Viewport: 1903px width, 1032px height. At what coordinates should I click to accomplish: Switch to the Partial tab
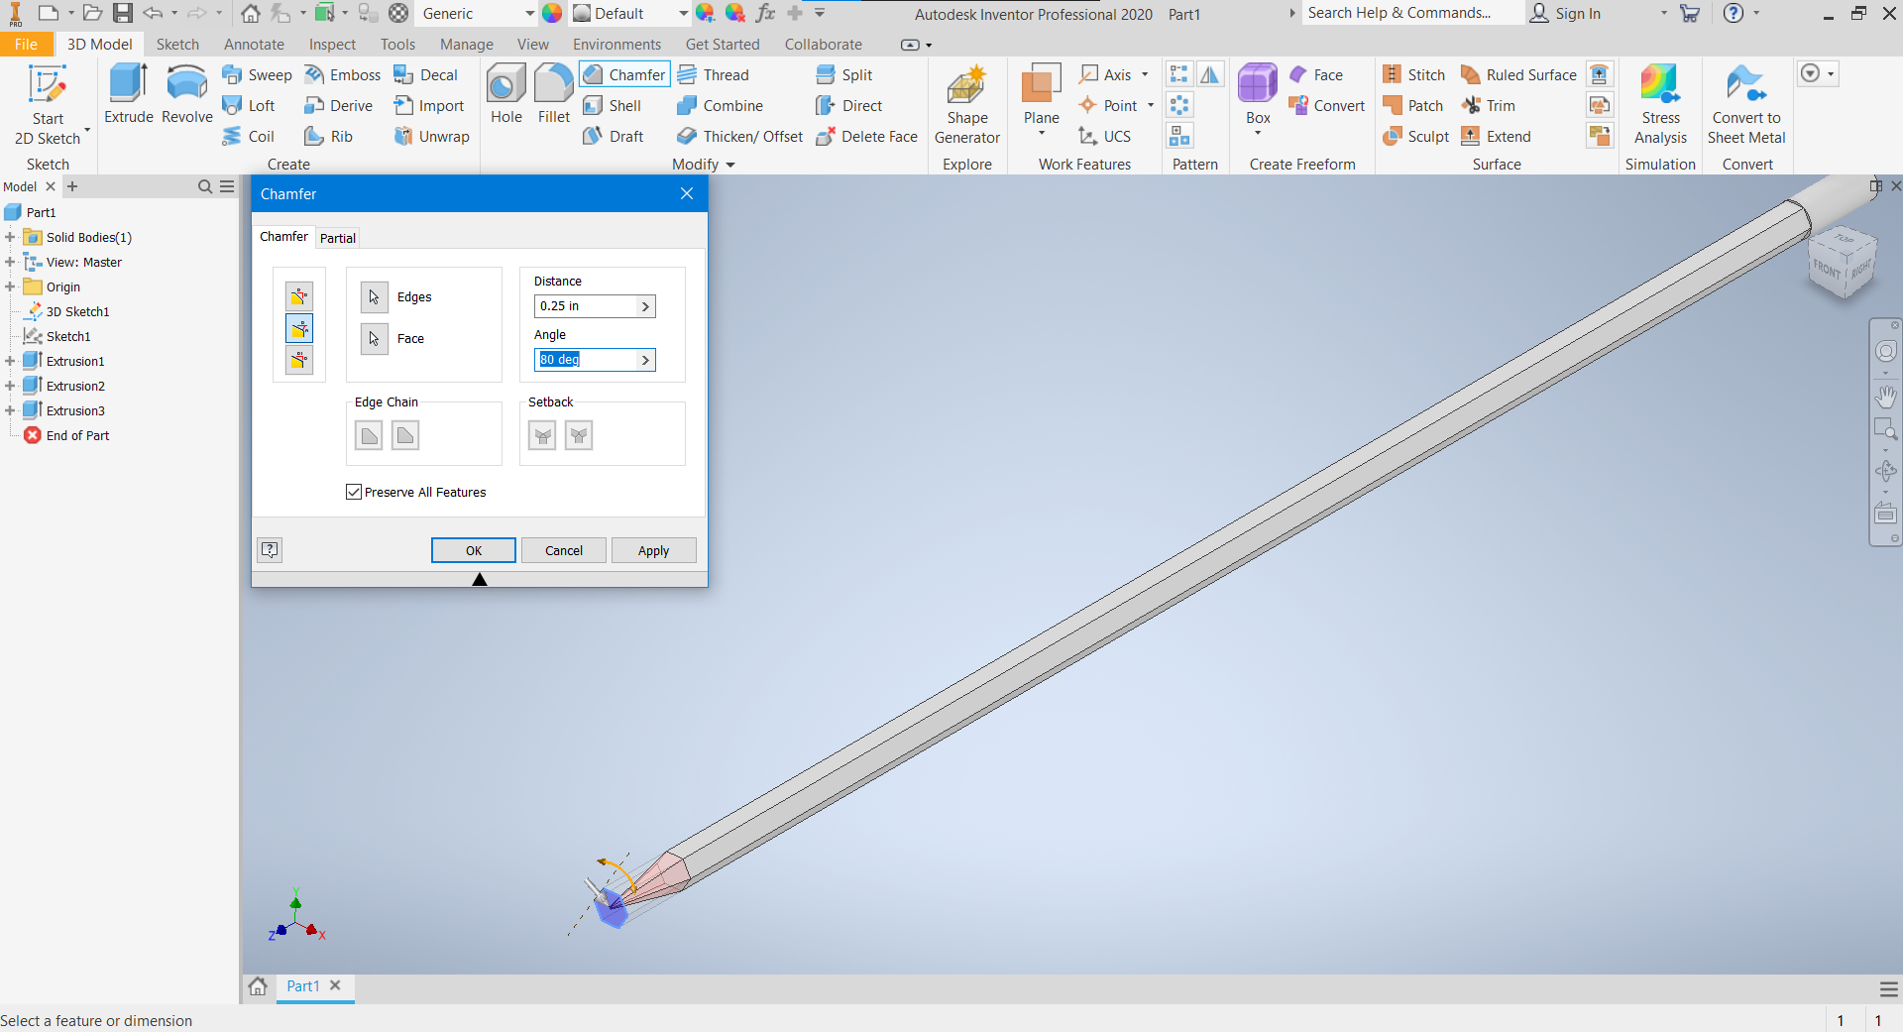[337, 238]
